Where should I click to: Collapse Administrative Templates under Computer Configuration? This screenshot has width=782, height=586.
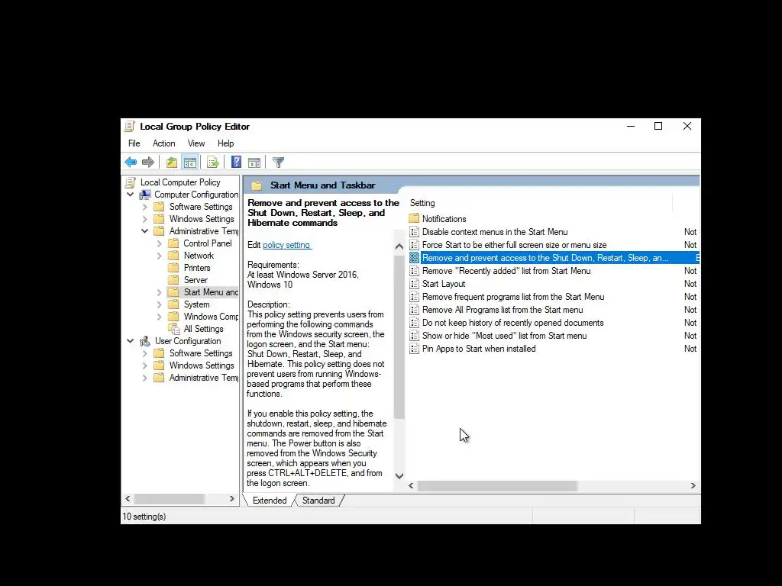144,230
